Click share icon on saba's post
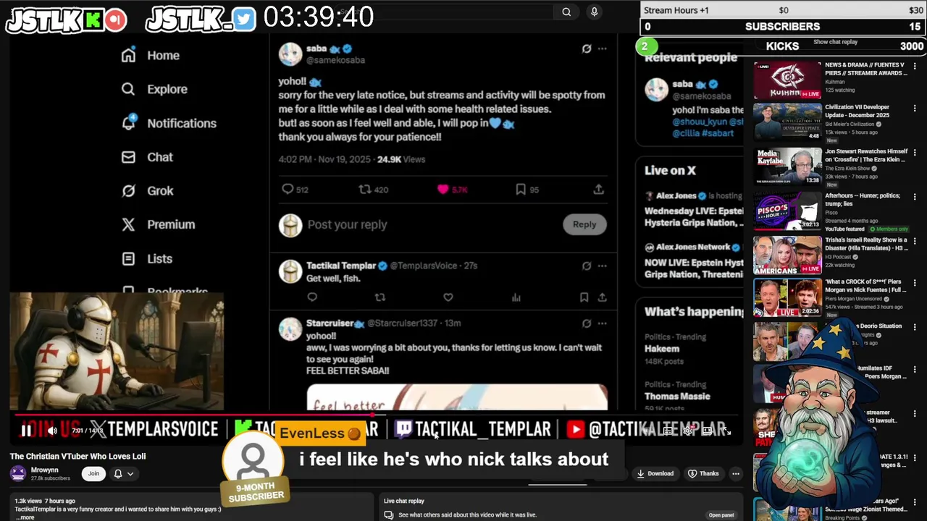The height and width of the screenshot is (521, 927). click(x=598, y=190)
